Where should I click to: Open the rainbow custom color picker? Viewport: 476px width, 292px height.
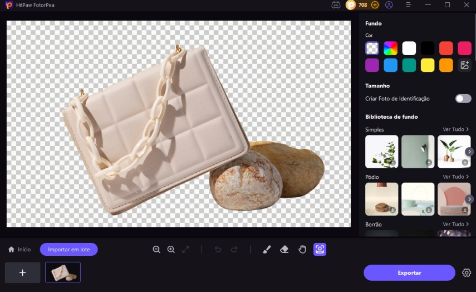(390, 48)
